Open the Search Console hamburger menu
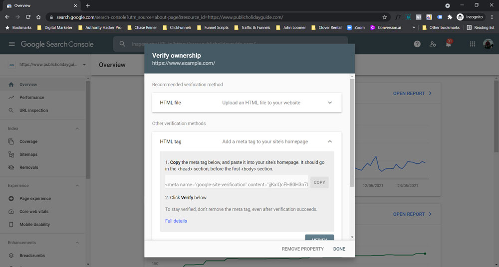This screenshot has height=267, width=499. click(12, 44)
